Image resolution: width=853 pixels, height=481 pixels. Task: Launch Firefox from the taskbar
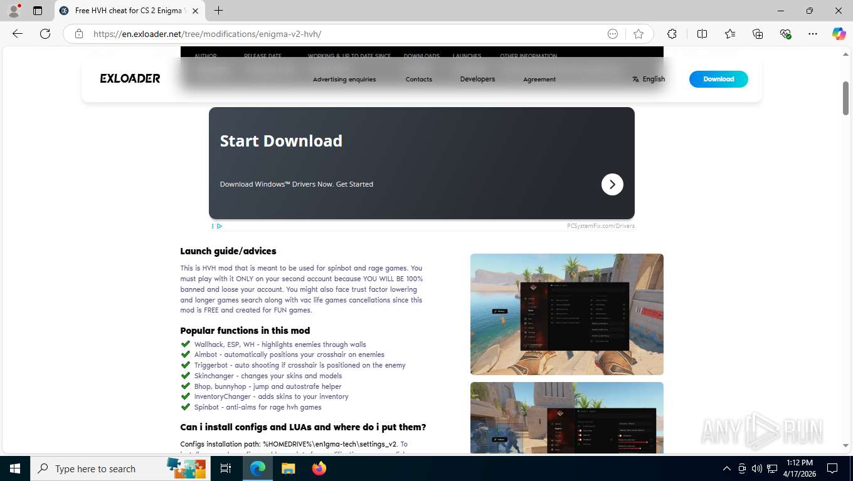(319, 468)
